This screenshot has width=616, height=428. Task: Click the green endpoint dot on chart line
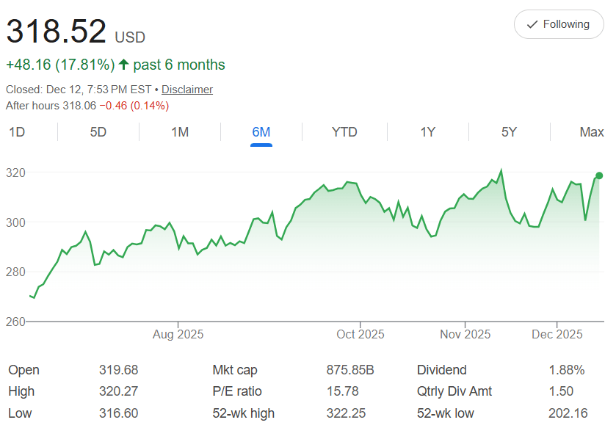click(x=600, y=175)
